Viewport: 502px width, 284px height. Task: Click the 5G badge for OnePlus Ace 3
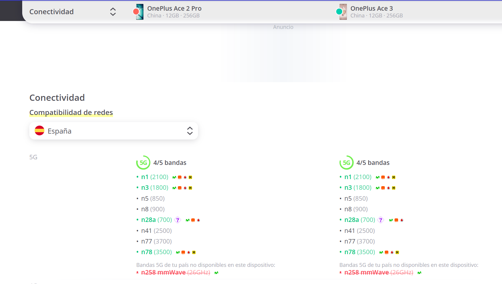tap(347, 163)
